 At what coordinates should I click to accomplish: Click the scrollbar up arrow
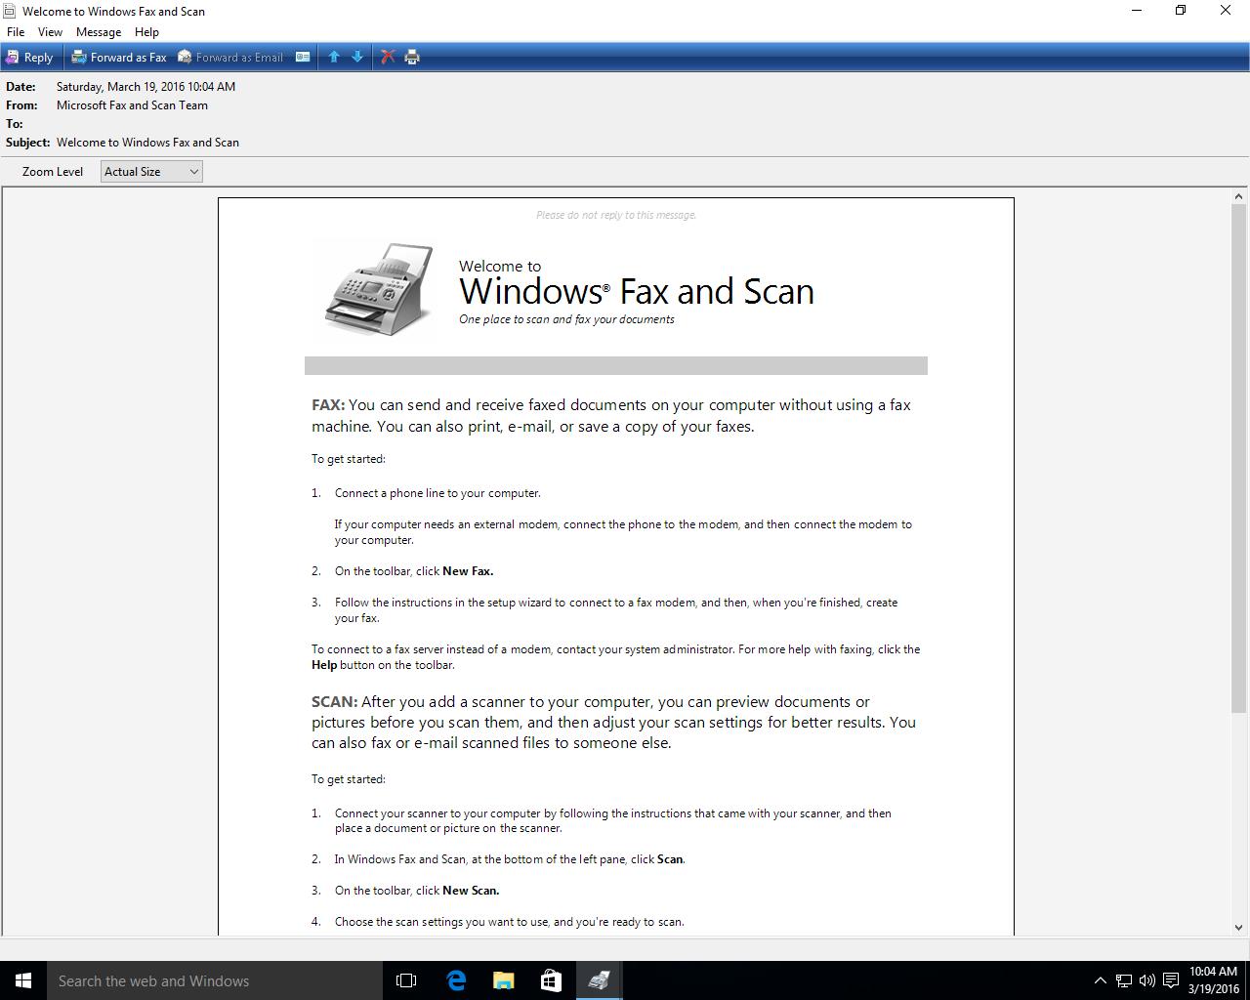pyautogui.click(x=1238, y=196)
